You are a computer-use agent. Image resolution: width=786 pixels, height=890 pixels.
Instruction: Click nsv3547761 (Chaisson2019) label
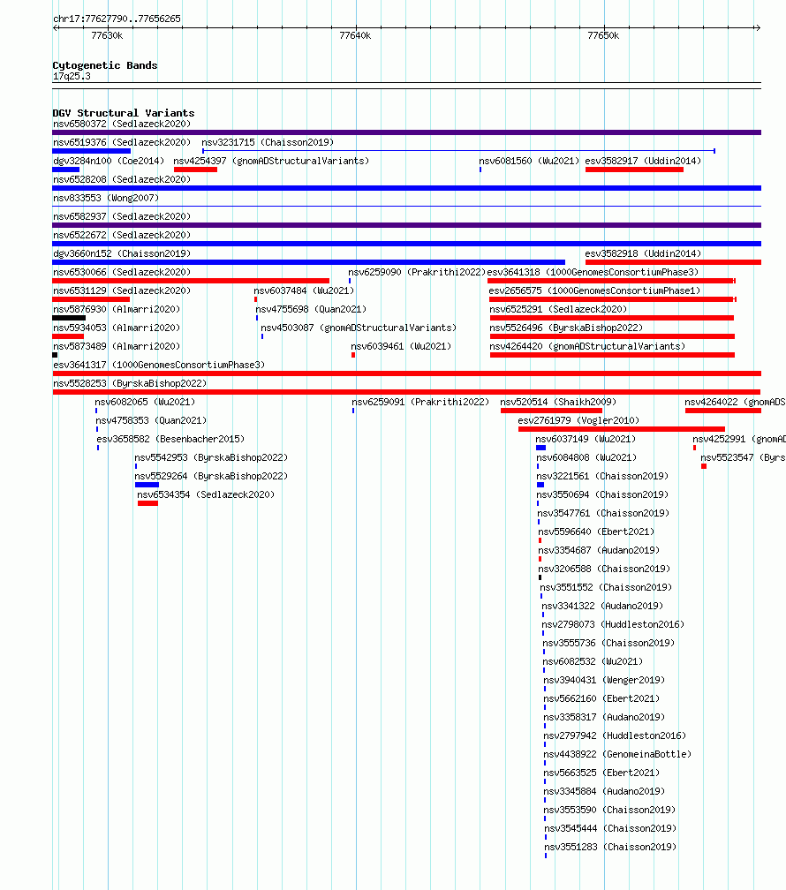(603, 513)
